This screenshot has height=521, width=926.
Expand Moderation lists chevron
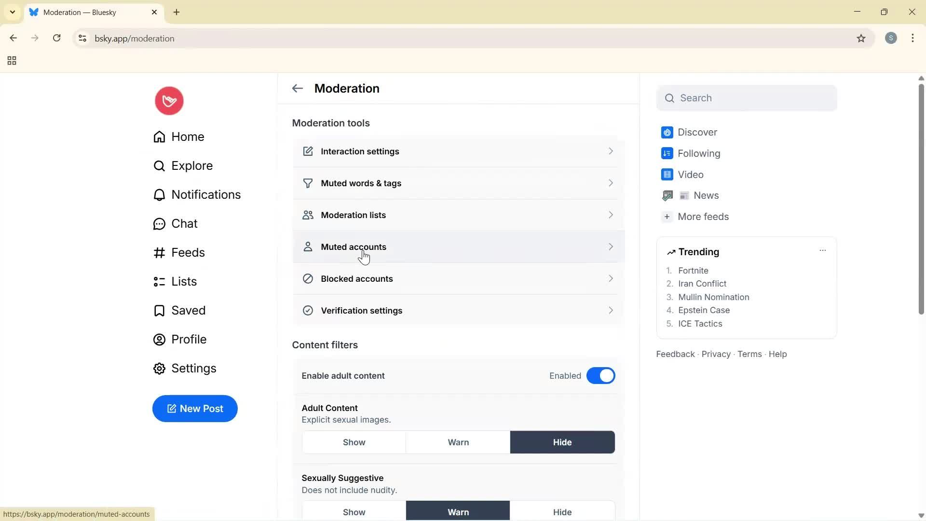610,215
